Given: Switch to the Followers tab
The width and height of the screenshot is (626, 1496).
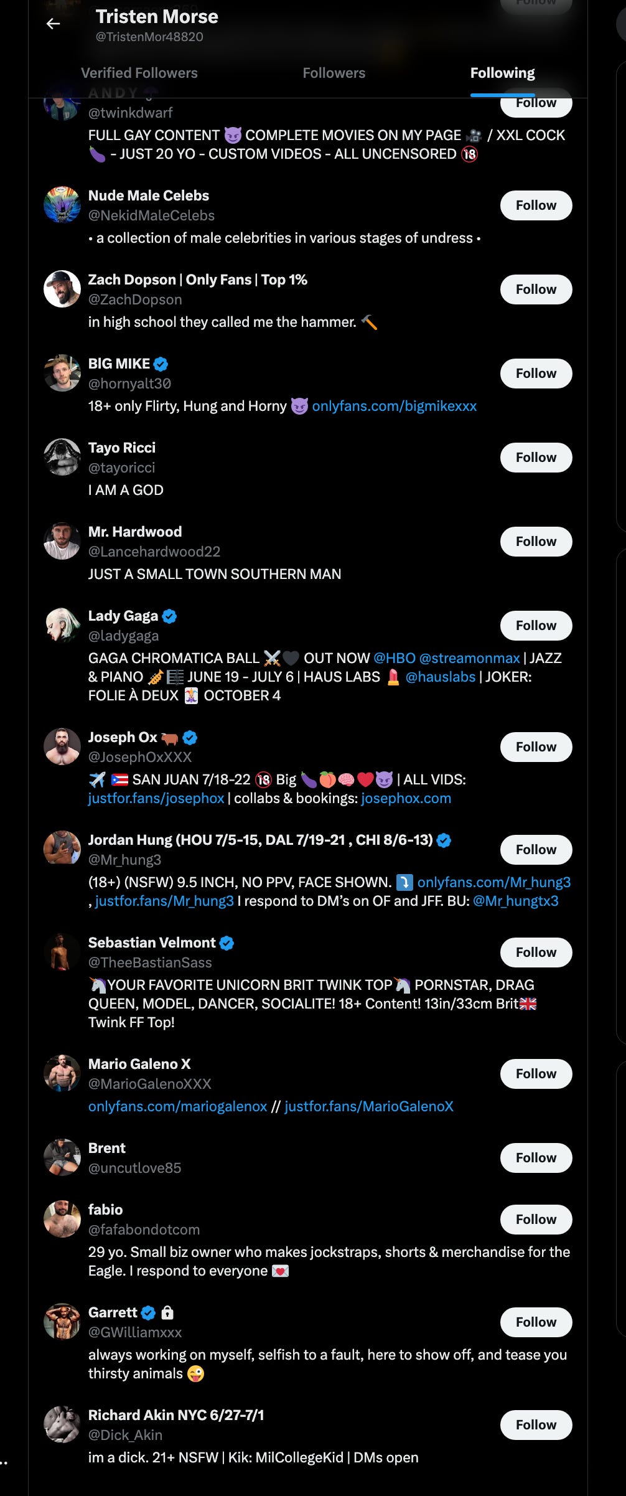Looking at the screenshot, I should pyautogui.click(x=334, y=73).
